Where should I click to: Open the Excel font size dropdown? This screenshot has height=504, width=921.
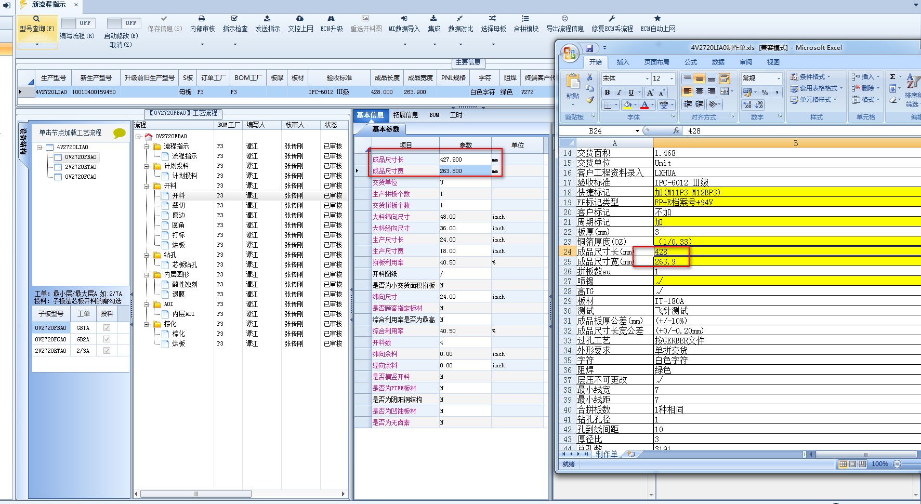click(672, 78)
